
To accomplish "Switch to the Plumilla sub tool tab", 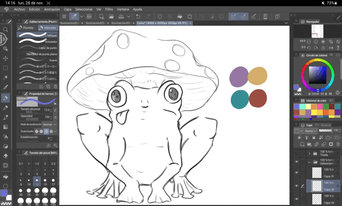I will pos(27,28).
